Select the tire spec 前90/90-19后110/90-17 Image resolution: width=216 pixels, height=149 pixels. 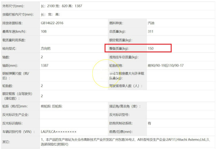point(165,66)
